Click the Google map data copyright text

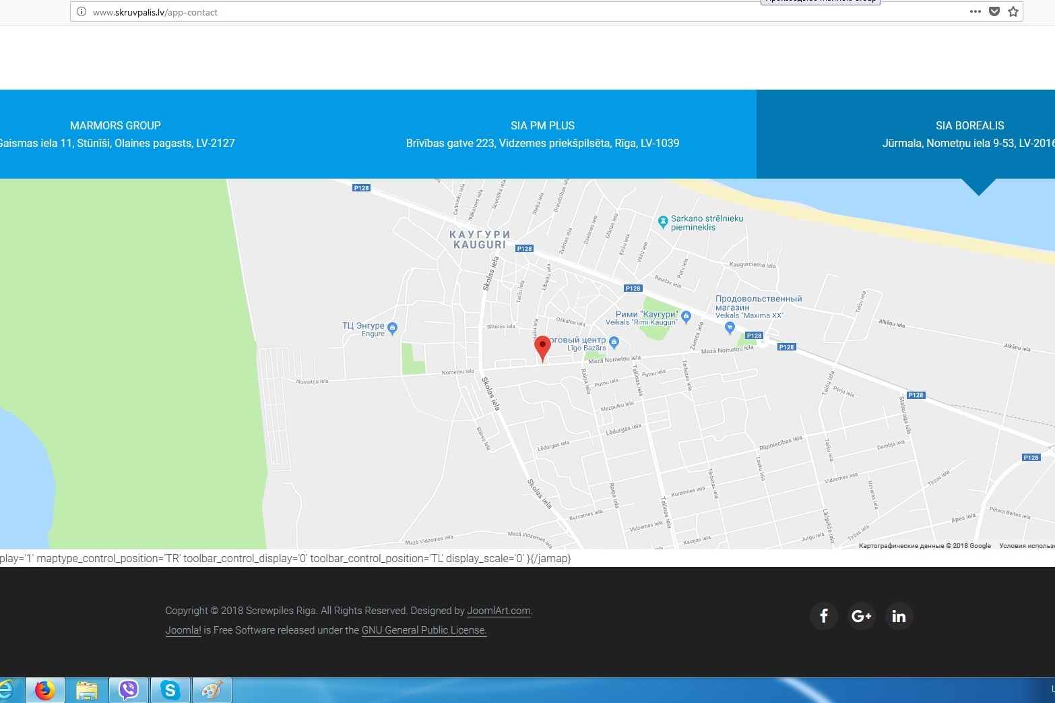(925, 546)
